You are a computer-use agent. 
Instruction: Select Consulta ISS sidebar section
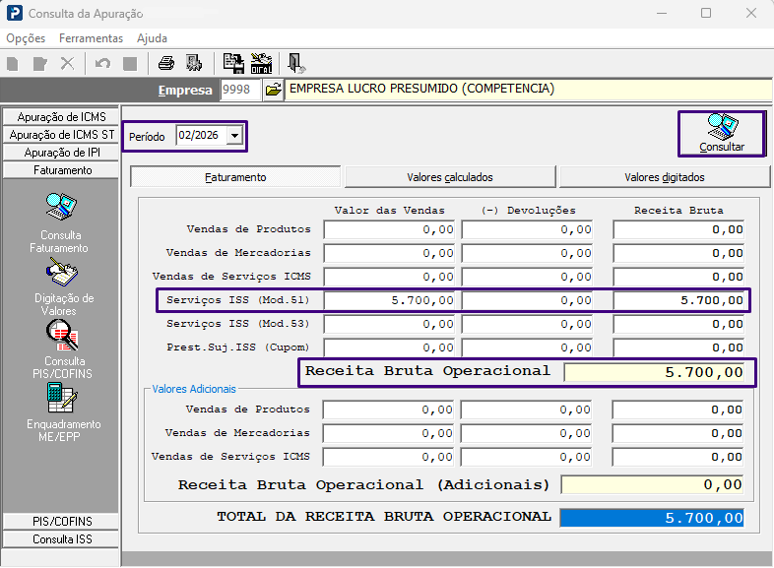point(61,539)
